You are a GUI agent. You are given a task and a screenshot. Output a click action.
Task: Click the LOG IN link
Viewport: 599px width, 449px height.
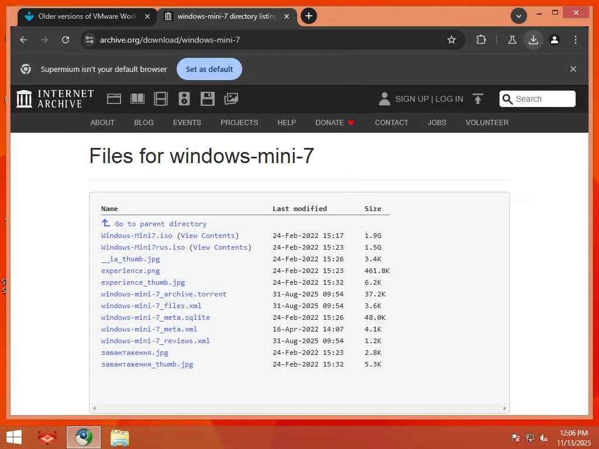(449, 99)
